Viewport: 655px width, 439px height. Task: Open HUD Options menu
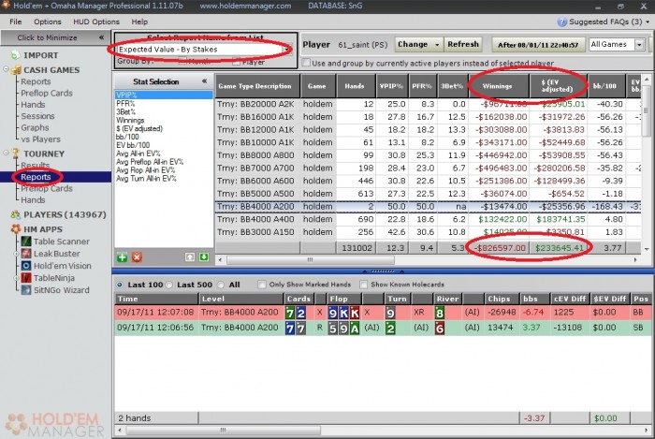[x=96, y=22]
